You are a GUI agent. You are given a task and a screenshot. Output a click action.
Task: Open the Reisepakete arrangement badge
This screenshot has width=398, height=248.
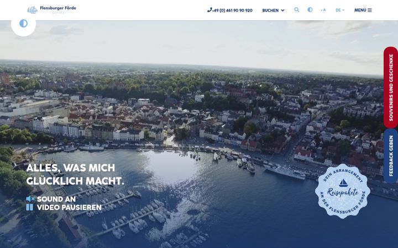point(343,191)
